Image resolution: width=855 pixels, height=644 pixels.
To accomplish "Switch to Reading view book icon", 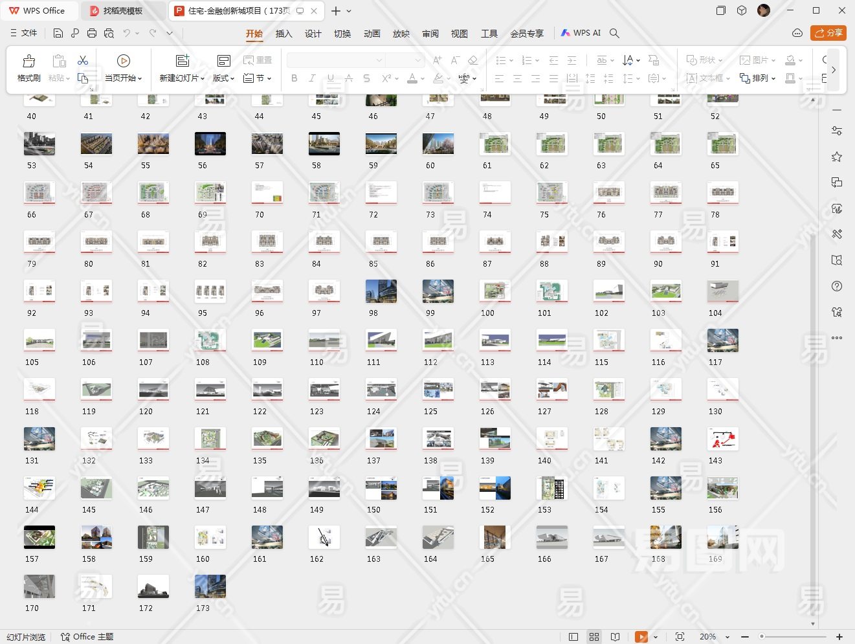I will pos(615,637).
